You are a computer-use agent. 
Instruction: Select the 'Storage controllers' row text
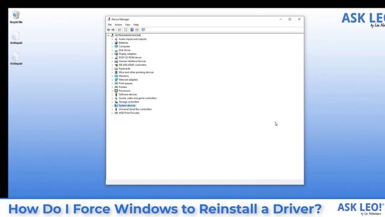click(x=129, y=102)
